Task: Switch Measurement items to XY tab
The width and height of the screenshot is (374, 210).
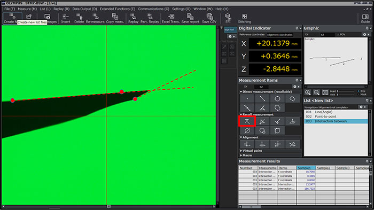Action: pos(246,87)
